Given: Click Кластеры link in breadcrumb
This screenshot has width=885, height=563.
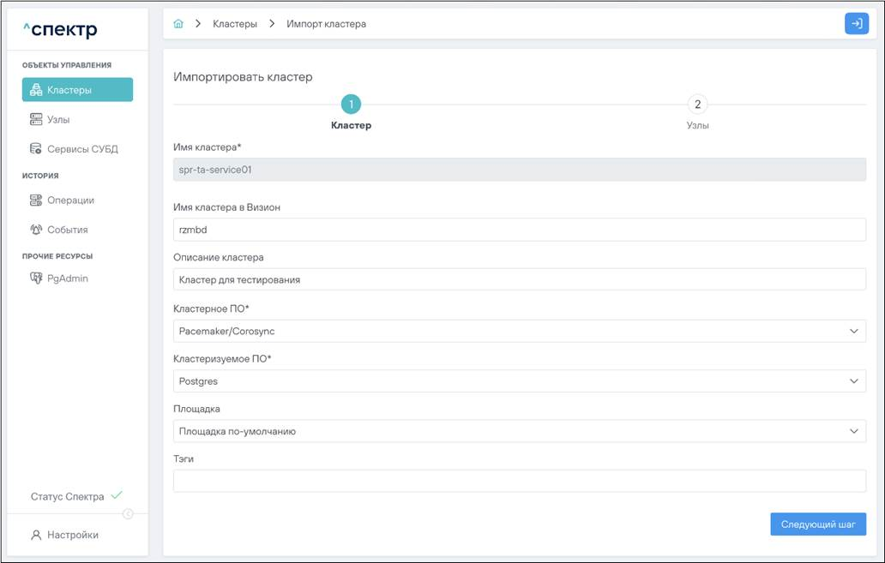Looking at the screenshot, I should tap(235, 24).
